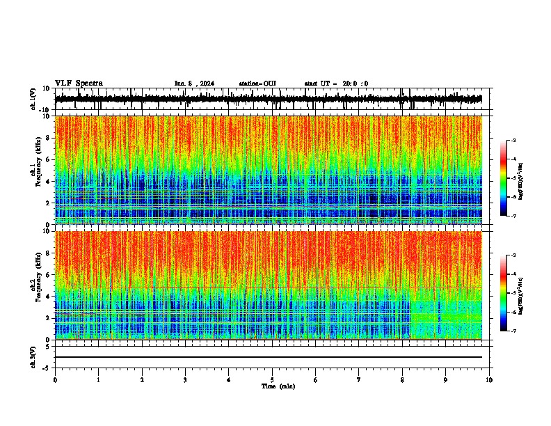Select the date text "Jan. 8 , 2024"

pyautogui.click(x=194, y=84)
